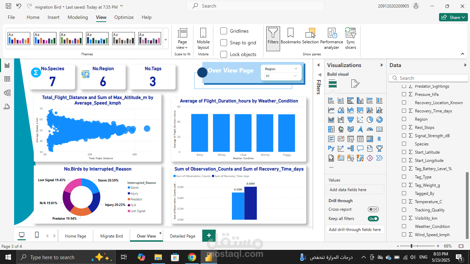Switch to the Home ribbon tab
The height and width of the screenshot is (264, 470).
coord(33,17)
